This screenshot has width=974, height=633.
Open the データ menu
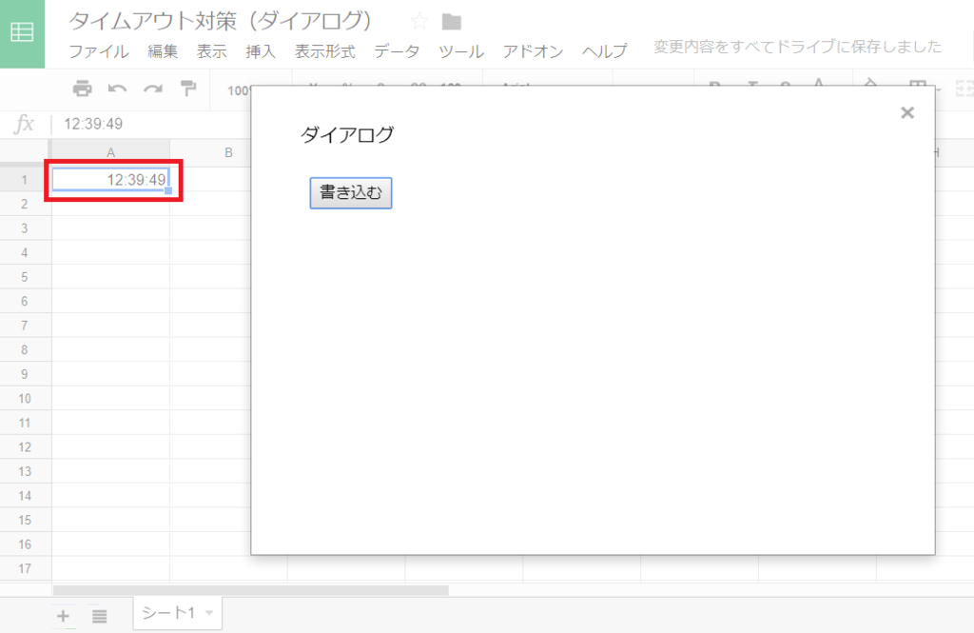click(x=397, y=51)
